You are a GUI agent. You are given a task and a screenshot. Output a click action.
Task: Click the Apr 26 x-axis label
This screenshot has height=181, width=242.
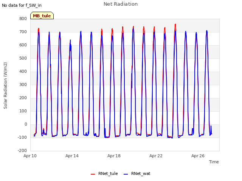(198, 156)
